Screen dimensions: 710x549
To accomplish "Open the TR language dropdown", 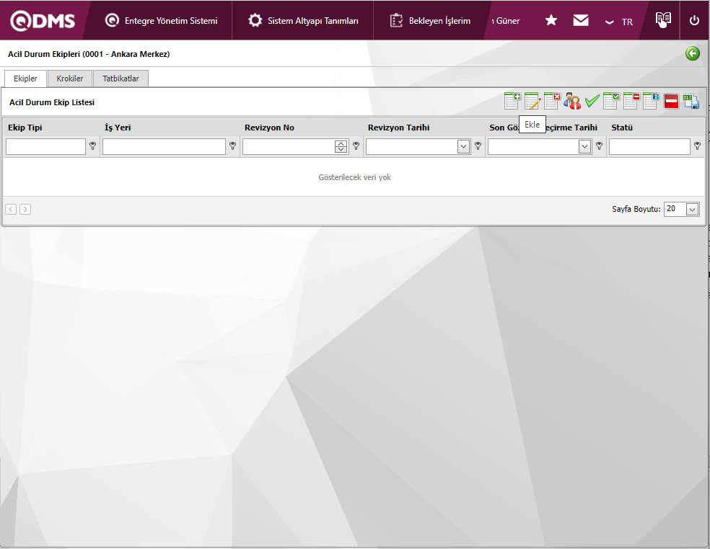I will click(618, 22).
